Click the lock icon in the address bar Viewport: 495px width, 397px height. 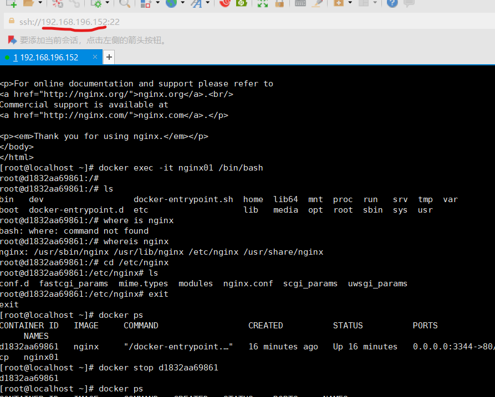point(12,21)
